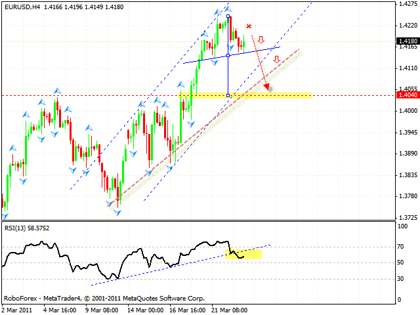Image resolution: width=420 pixels, height=315 pixels.
Task: Click the 9 Mar 08:00 time label
Action: 102,310
